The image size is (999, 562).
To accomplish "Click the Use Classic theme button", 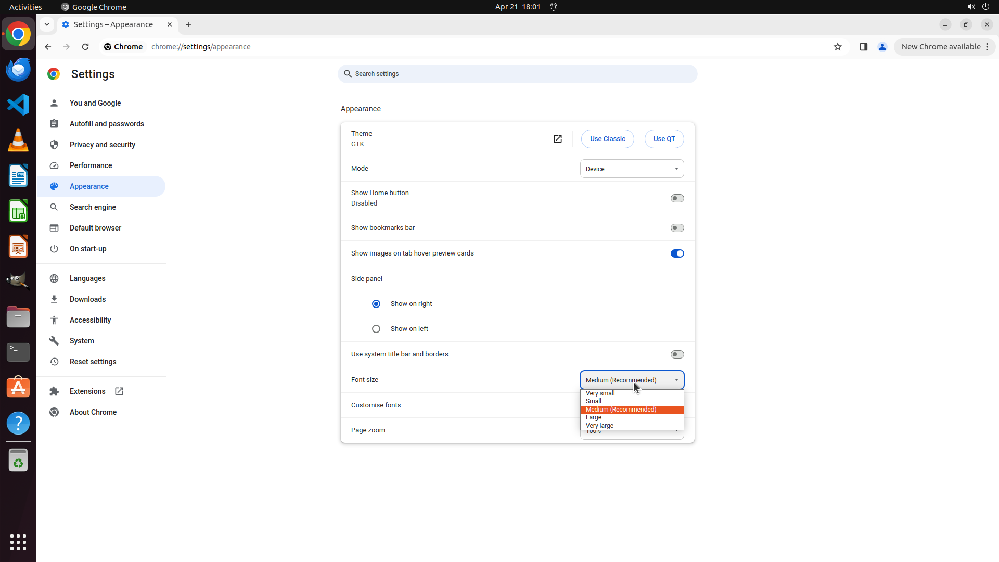I will tap(607, 139).
